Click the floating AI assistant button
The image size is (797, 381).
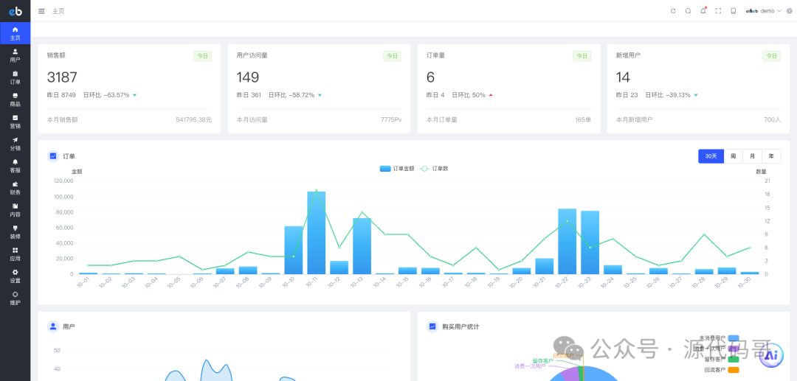click(x=771, y=355)
